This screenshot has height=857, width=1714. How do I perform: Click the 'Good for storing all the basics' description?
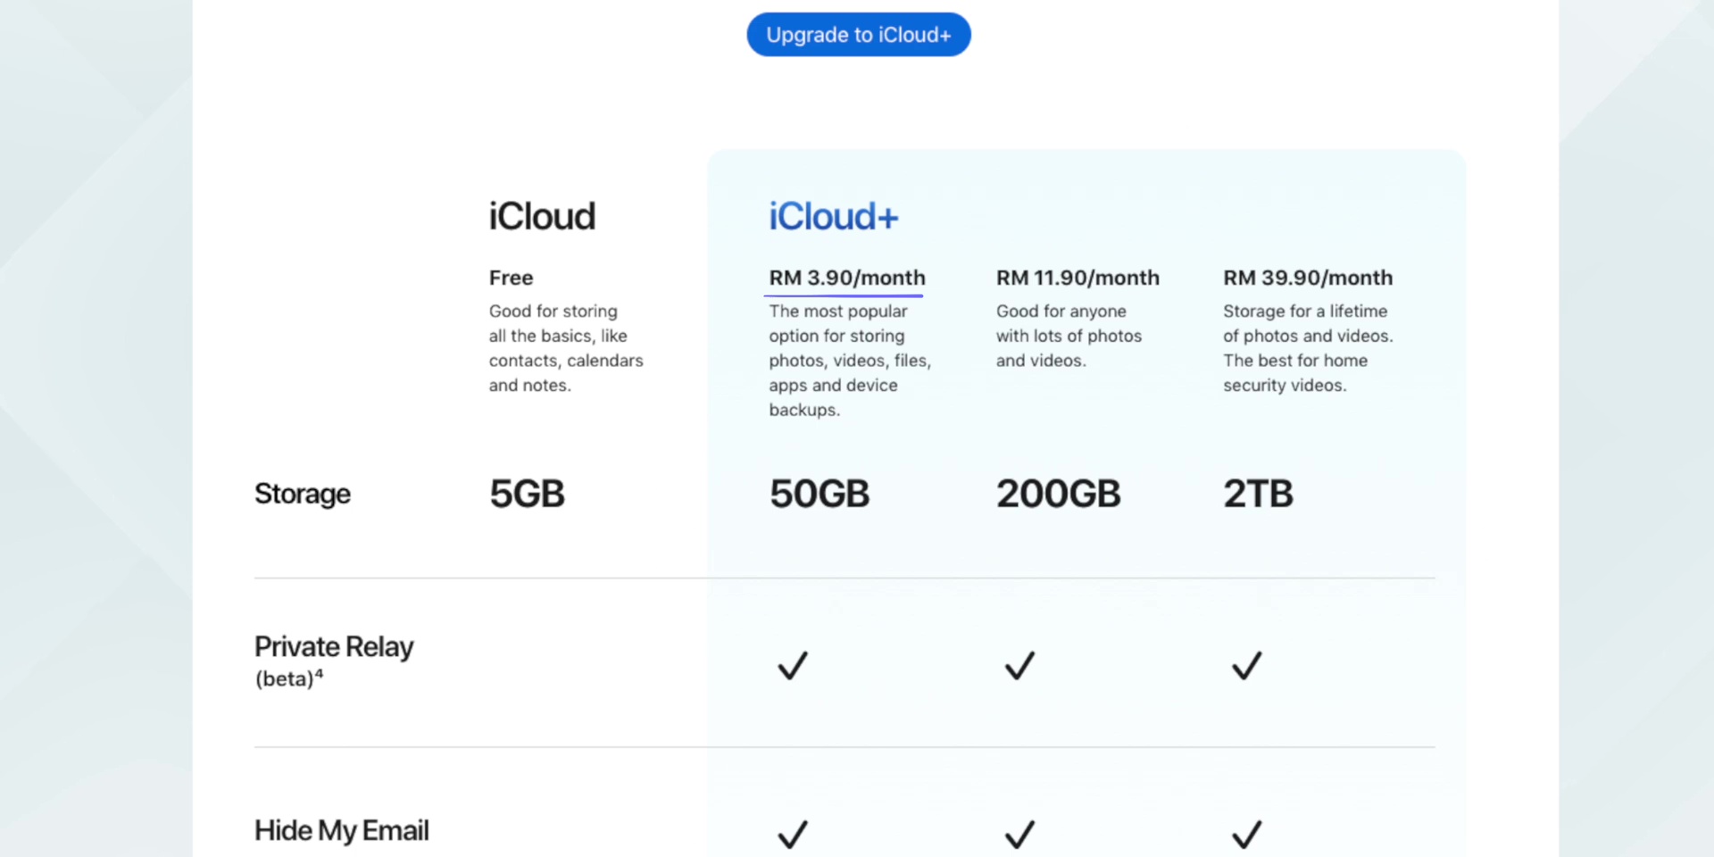coord(566,348)
